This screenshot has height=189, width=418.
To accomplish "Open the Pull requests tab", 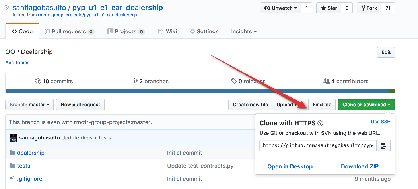I will tap(70, 31).
